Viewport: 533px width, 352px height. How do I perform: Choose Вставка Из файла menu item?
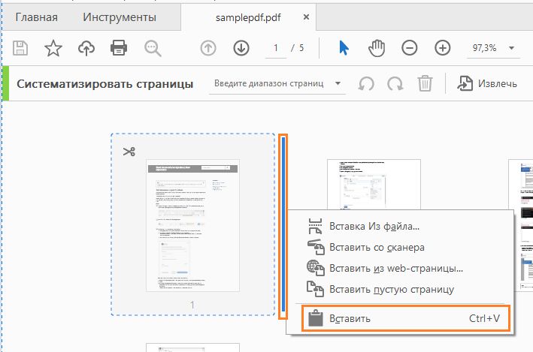pyautogui.click(x=401, y=226)
